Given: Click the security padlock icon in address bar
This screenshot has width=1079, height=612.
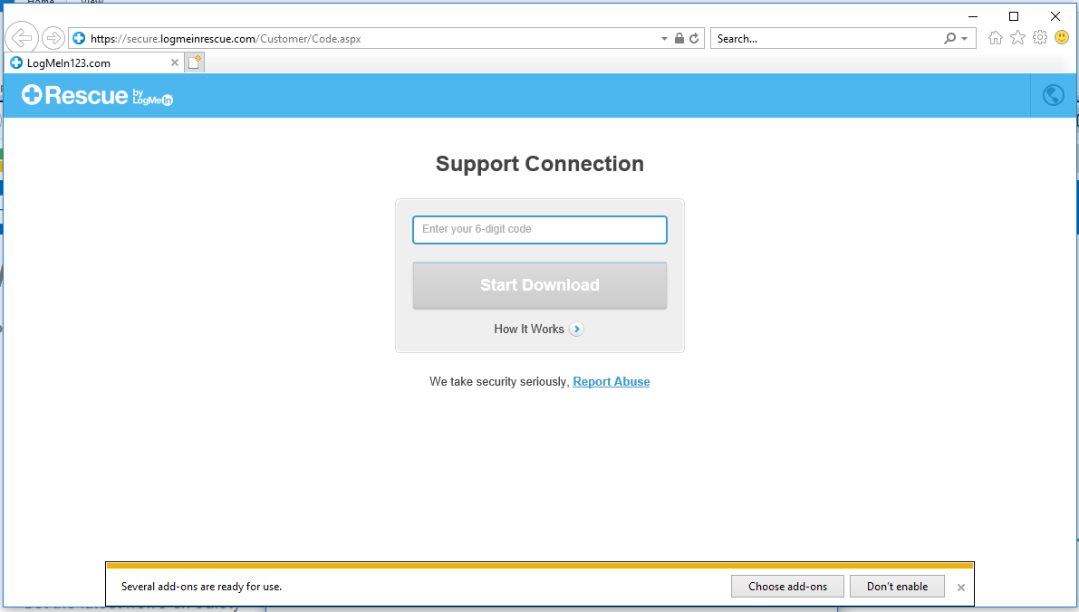Looking at the screenshot, I should coord(679,39).
